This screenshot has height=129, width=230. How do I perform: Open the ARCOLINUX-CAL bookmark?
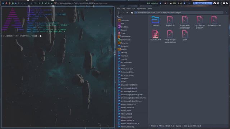[126, 120]
